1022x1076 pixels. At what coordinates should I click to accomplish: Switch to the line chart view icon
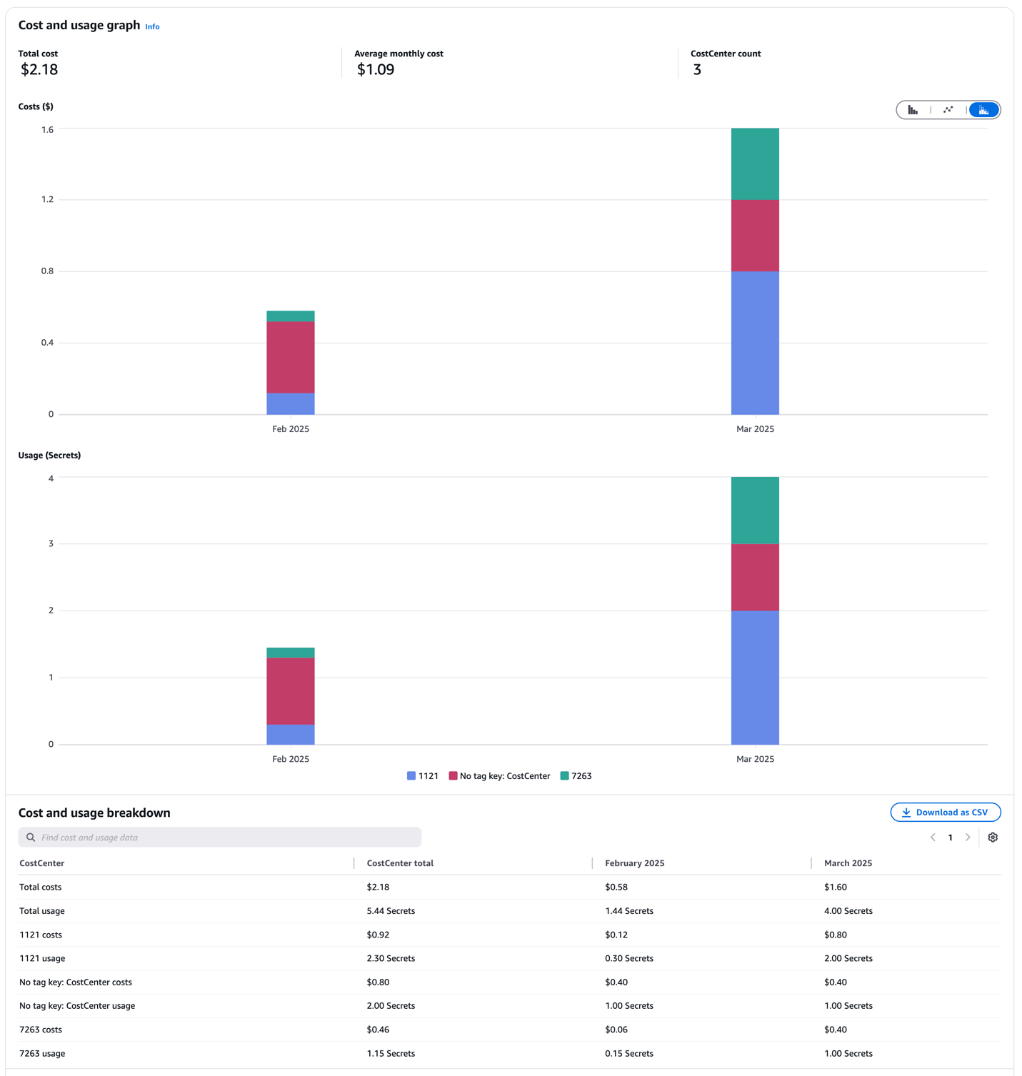(x=948, y=109)
